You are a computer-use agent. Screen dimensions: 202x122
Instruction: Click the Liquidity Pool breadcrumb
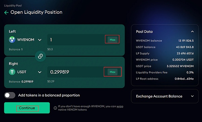pos(13,5)
